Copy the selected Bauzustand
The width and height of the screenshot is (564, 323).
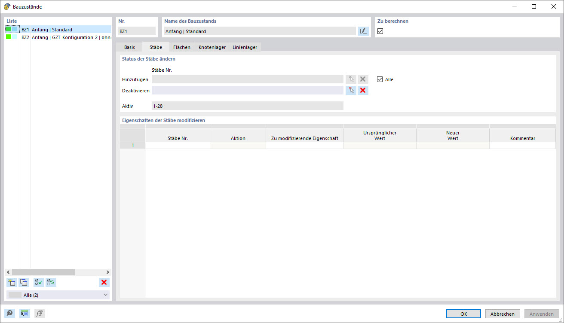[x=24, y=282]
